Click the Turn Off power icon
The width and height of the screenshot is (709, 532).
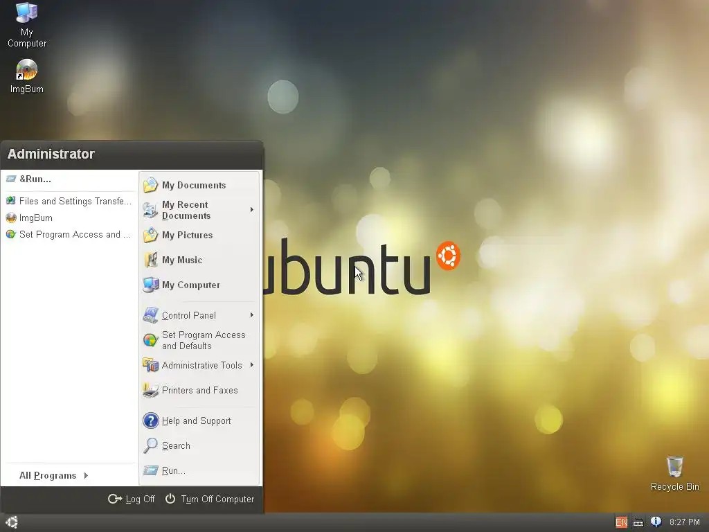[x=170, y=499]
